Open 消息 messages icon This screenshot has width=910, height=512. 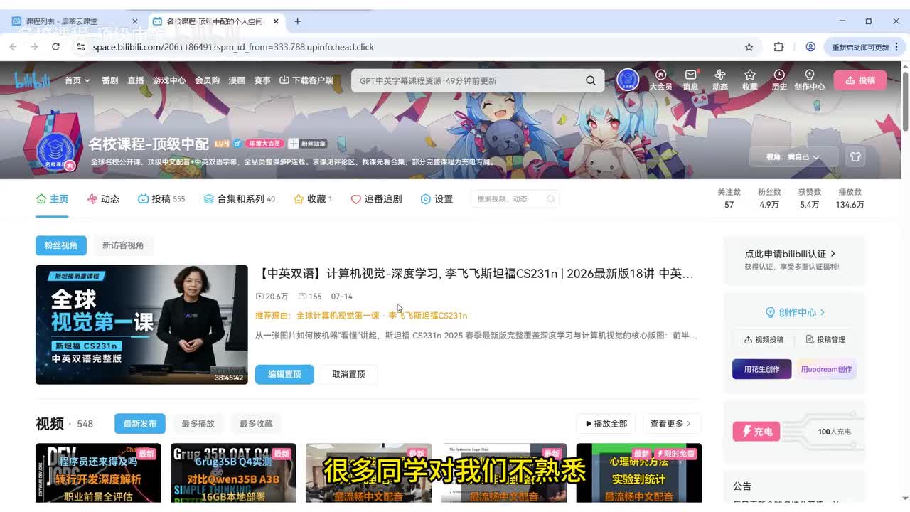click(x=690, y=80)
